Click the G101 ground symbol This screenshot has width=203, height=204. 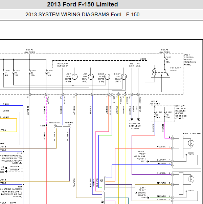click(148, 161)
